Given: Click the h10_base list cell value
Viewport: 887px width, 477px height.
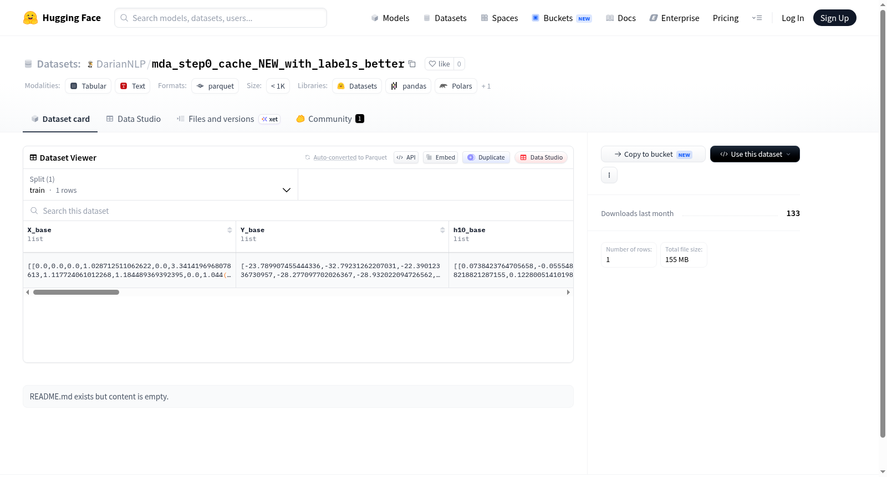Looking at the screenshot, I should 511,270.
